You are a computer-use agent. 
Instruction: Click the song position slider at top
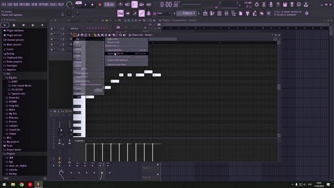coord(192,4)
